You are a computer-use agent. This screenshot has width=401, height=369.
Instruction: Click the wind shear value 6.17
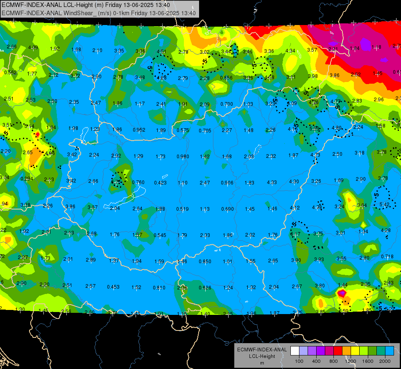click(295, 234)
